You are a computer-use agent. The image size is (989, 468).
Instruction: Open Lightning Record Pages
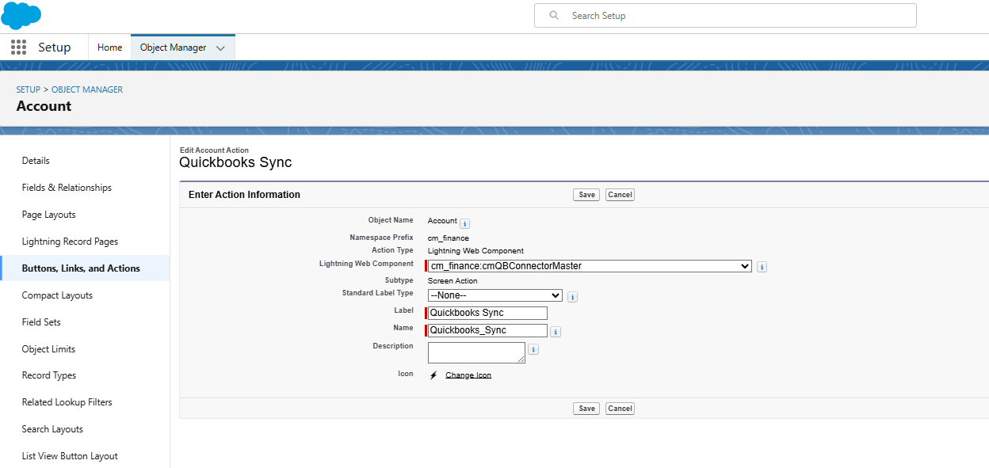(70, 242)
